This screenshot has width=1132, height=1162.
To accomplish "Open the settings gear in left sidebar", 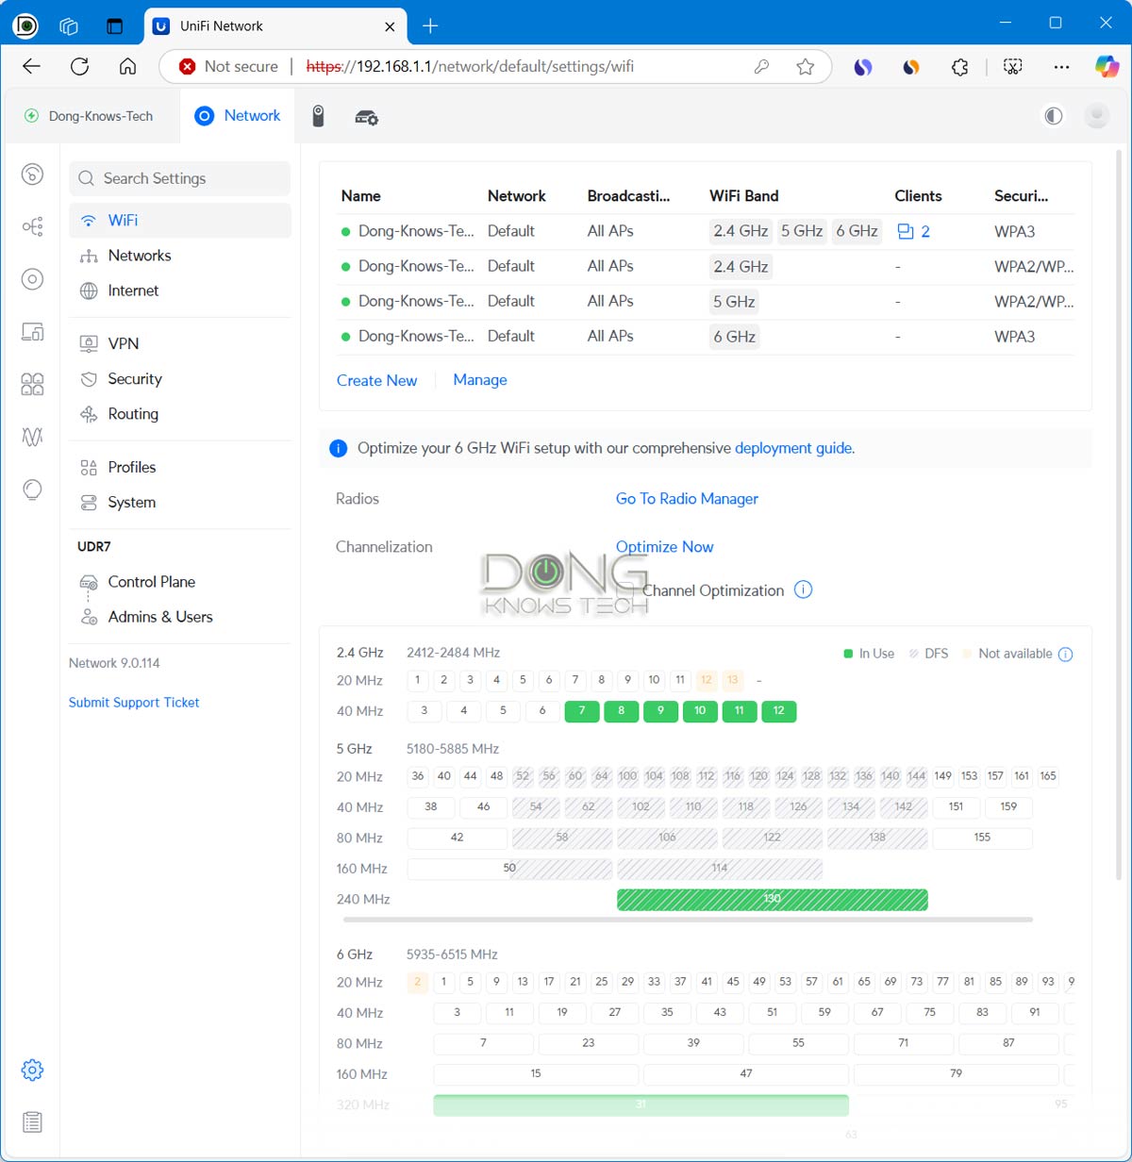I will click(32, 1070).
